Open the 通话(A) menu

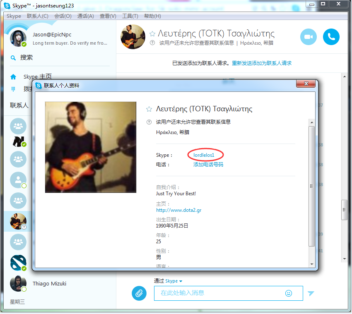click(86, 16)
